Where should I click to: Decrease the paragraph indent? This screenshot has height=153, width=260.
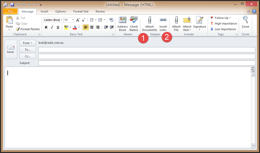point(106,27)
